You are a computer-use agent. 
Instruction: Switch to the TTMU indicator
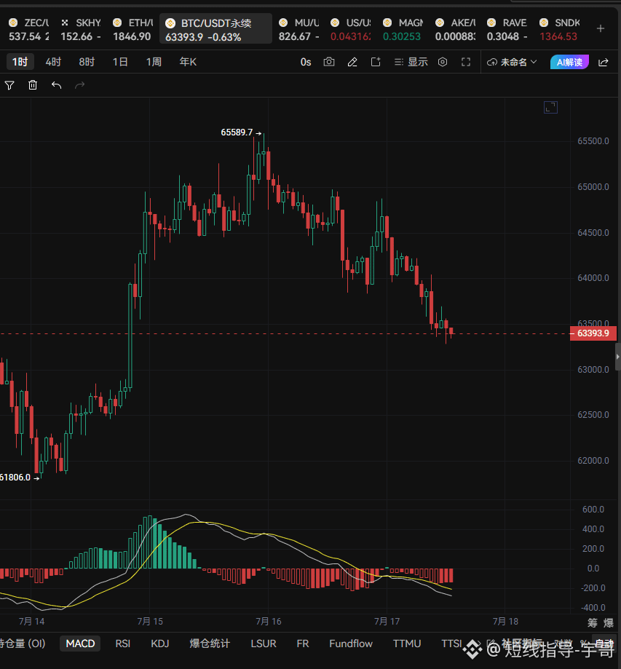[407, 644]
